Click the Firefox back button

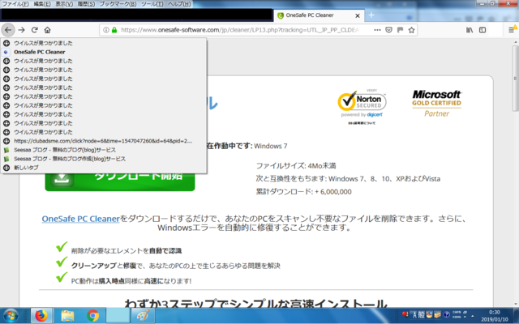[8, 30]
